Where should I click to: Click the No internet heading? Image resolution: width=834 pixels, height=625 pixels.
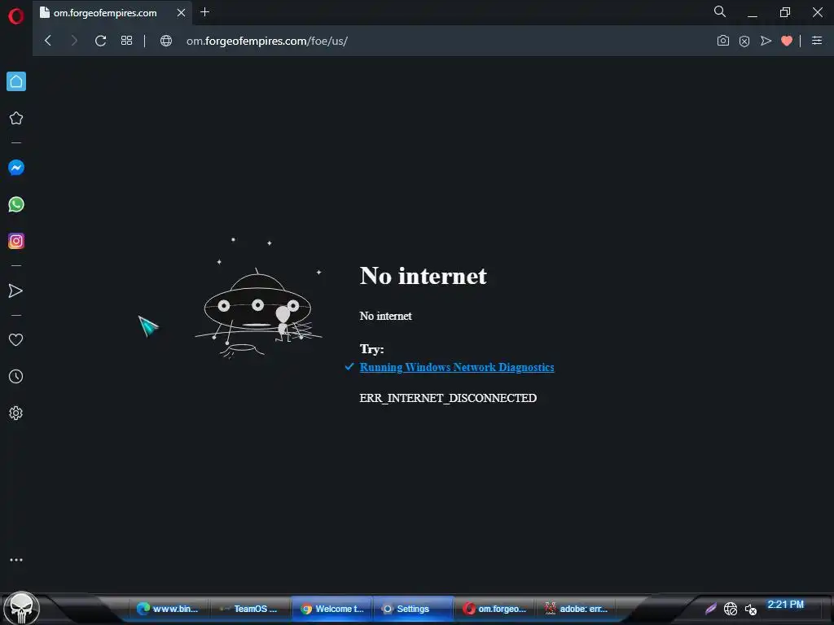(424, 276)
